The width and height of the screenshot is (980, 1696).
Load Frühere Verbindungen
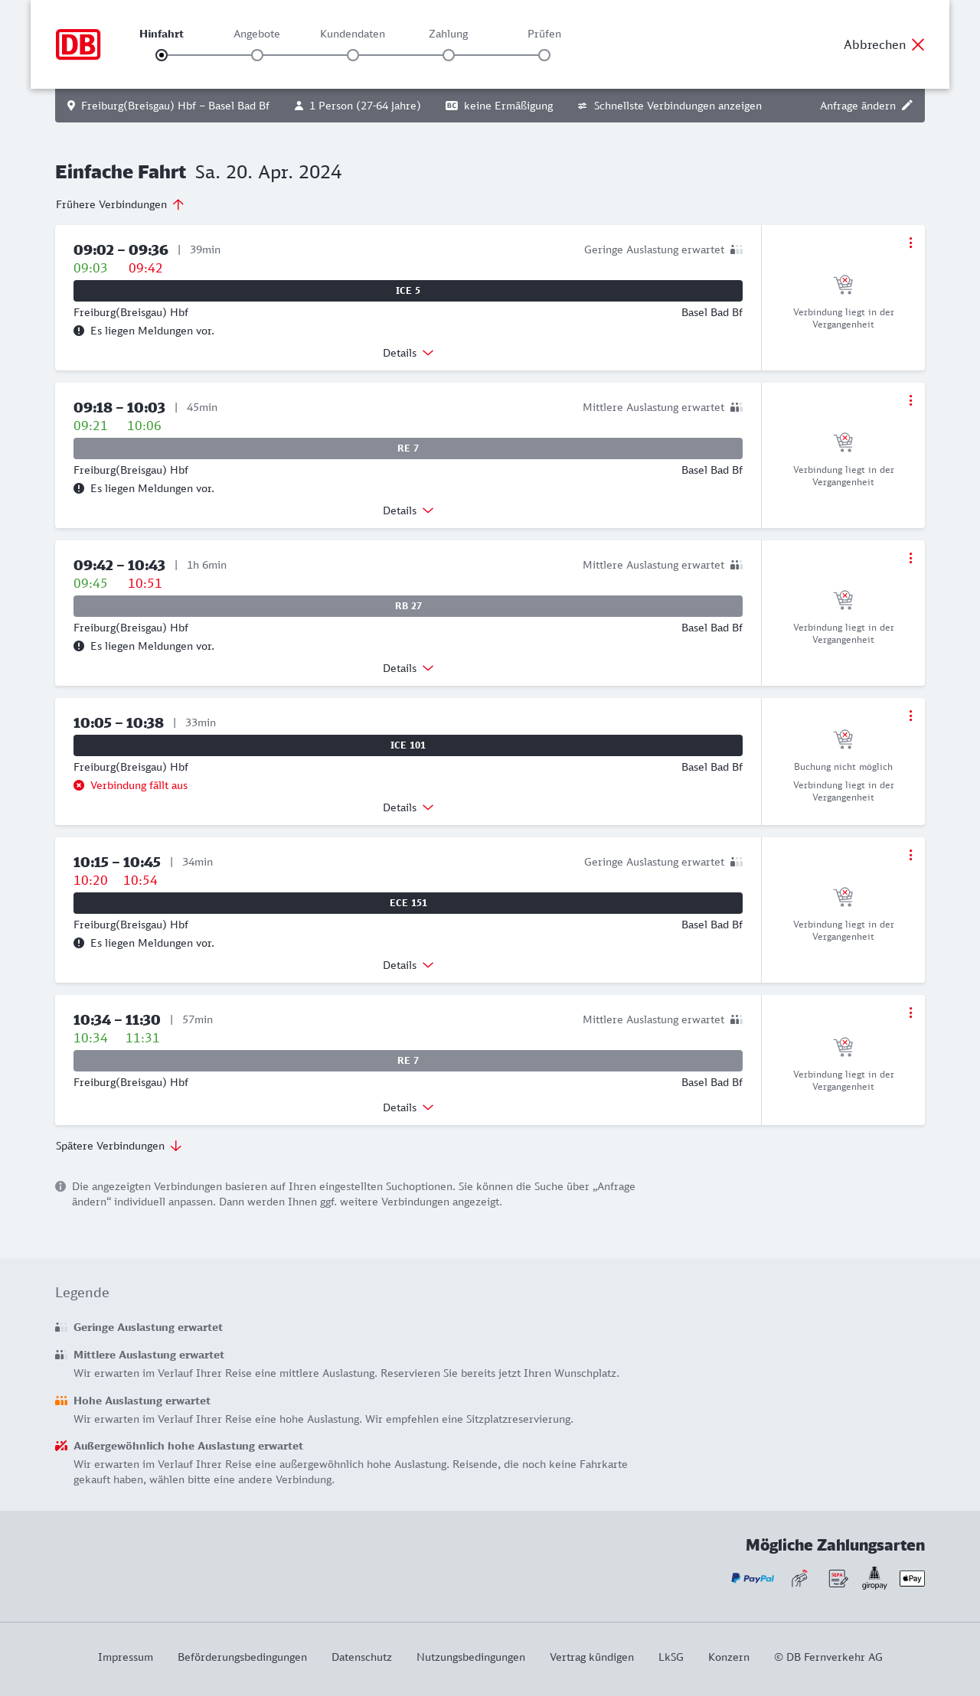pos(120,204)
